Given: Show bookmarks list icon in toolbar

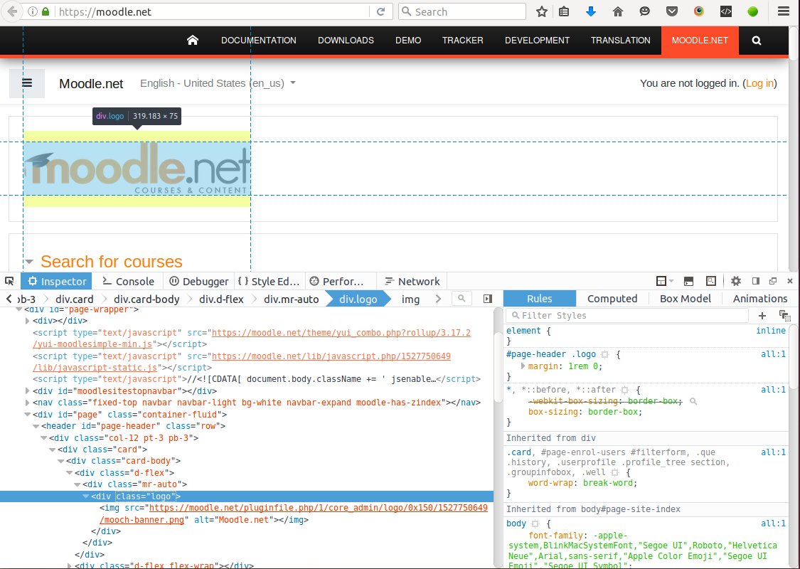Looking at the screenshot, I should (x=565, y=12).
